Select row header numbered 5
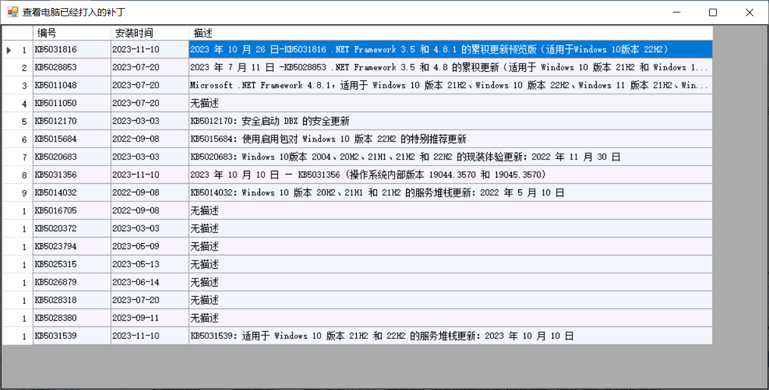This screenshot has width=769, height=390. (x=17, y=121)
